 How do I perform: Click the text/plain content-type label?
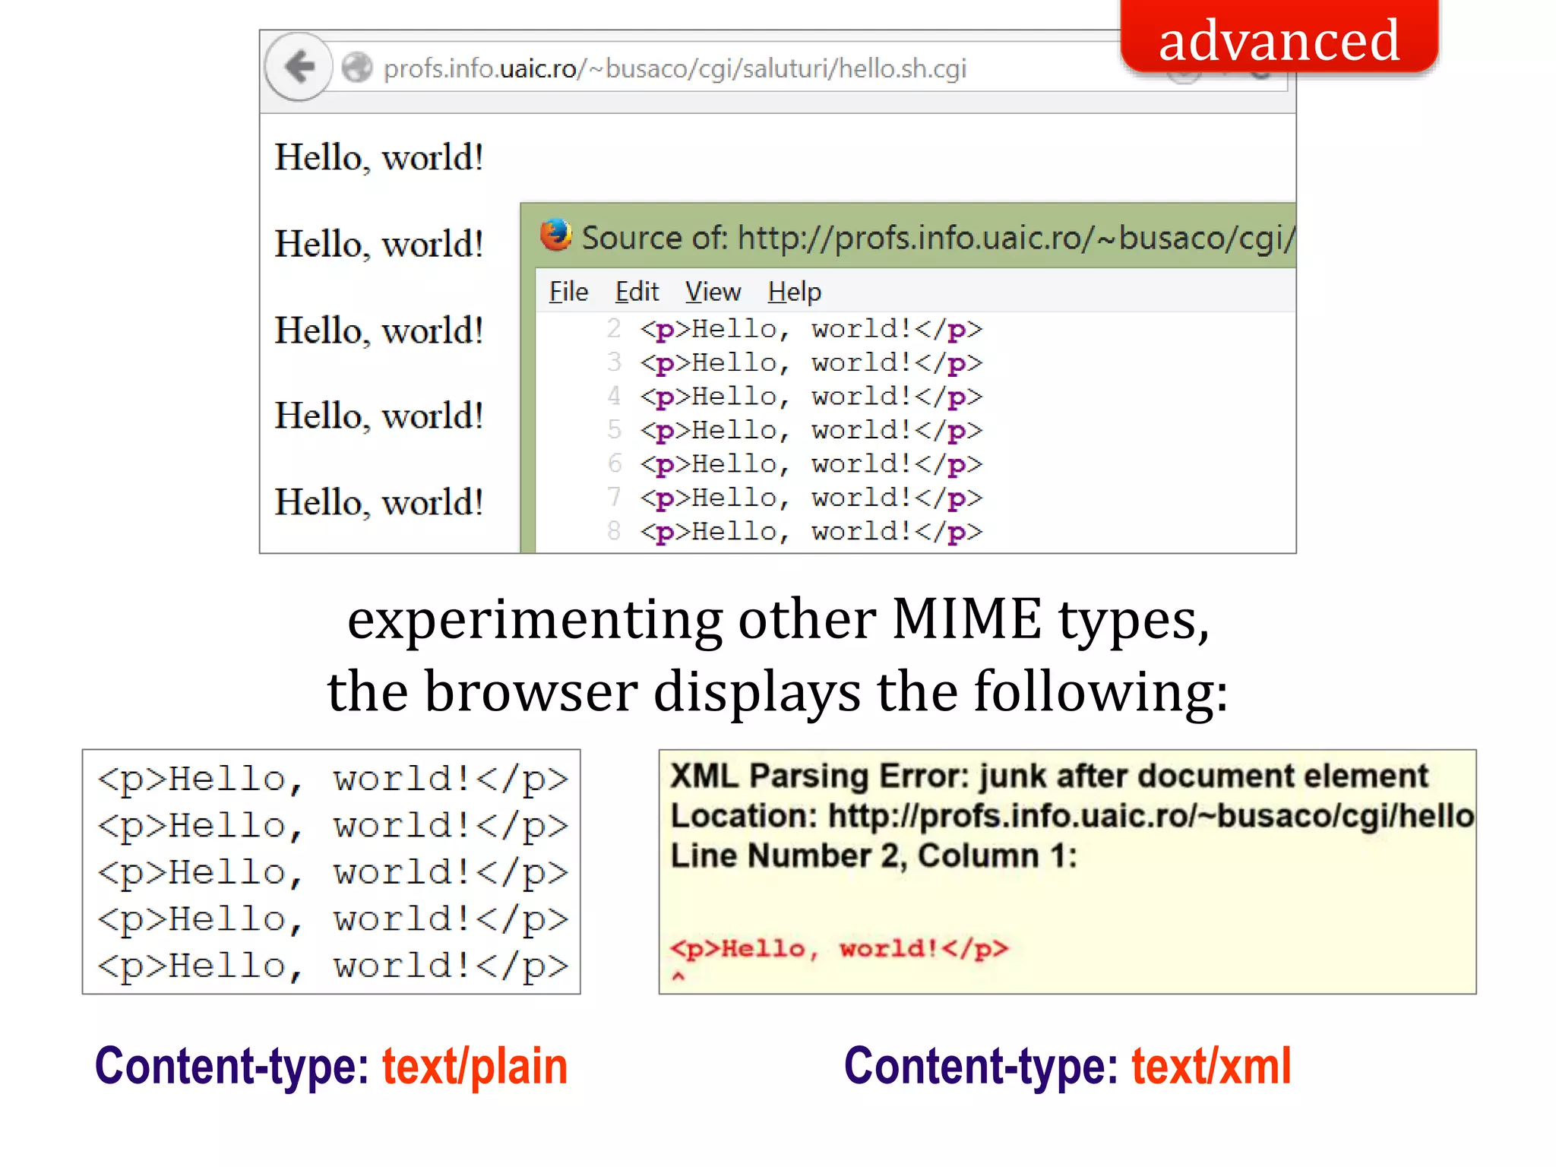474,1066
